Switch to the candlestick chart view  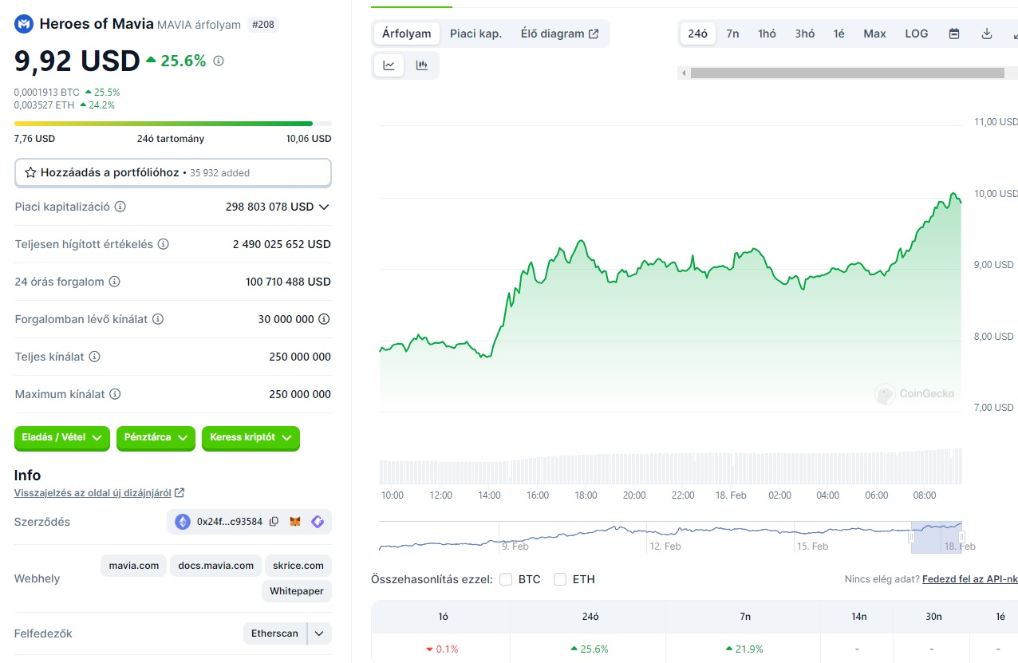coord(422,65)
